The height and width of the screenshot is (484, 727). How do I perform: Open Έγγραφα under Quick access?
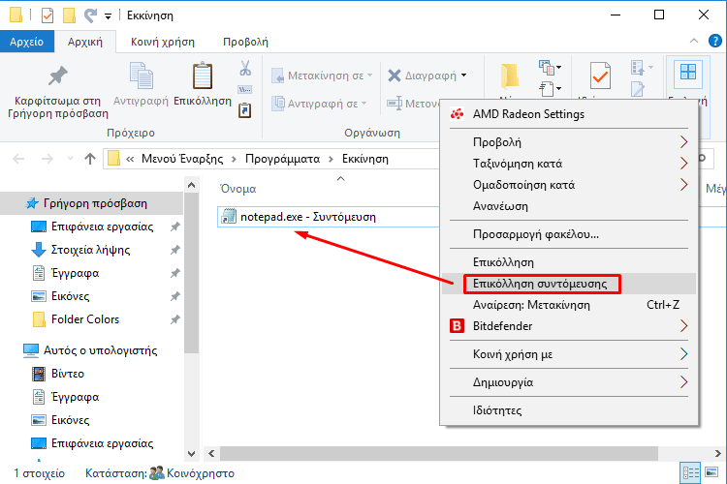75,273
